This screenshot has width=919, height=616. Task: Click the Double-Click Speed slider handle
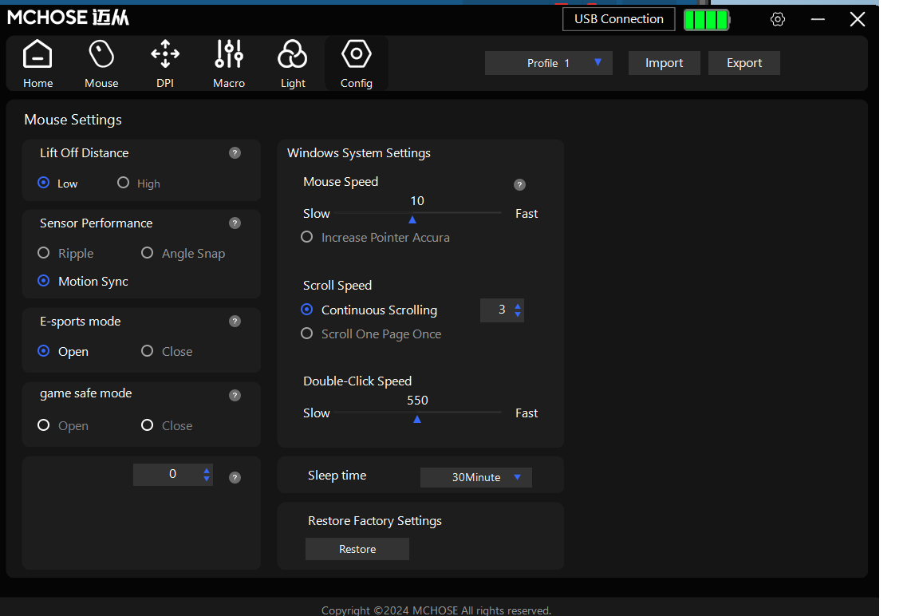pos(417,419)
